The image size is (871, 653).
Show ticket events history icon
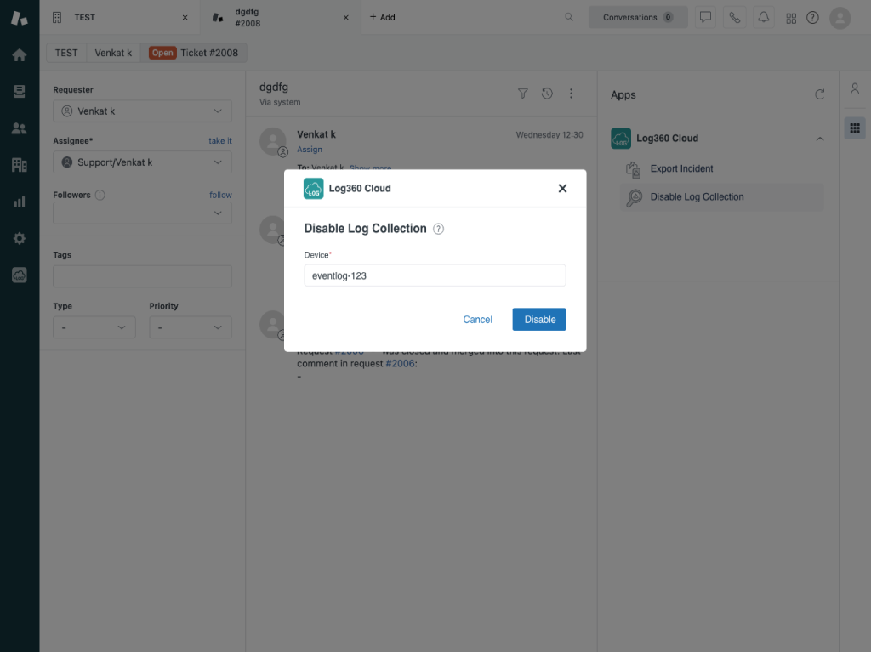pos(547,94)
